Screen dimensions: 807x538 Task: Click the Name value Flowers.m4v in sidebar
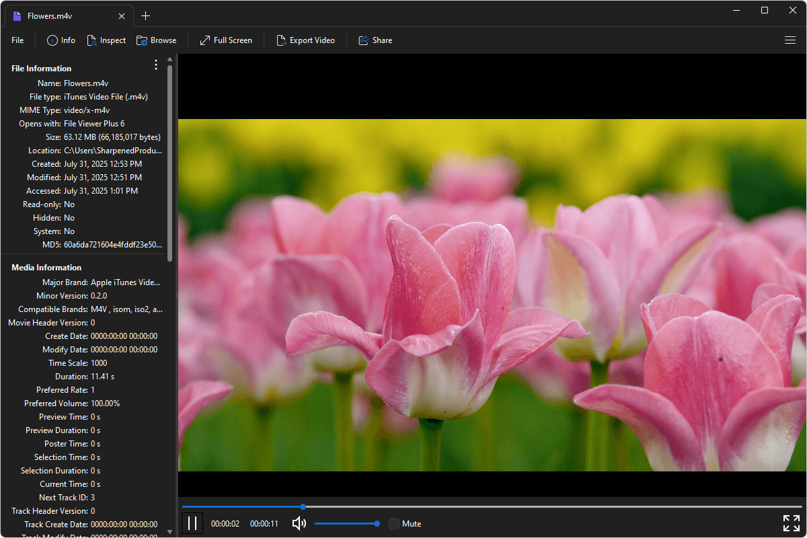click(86, 83)
